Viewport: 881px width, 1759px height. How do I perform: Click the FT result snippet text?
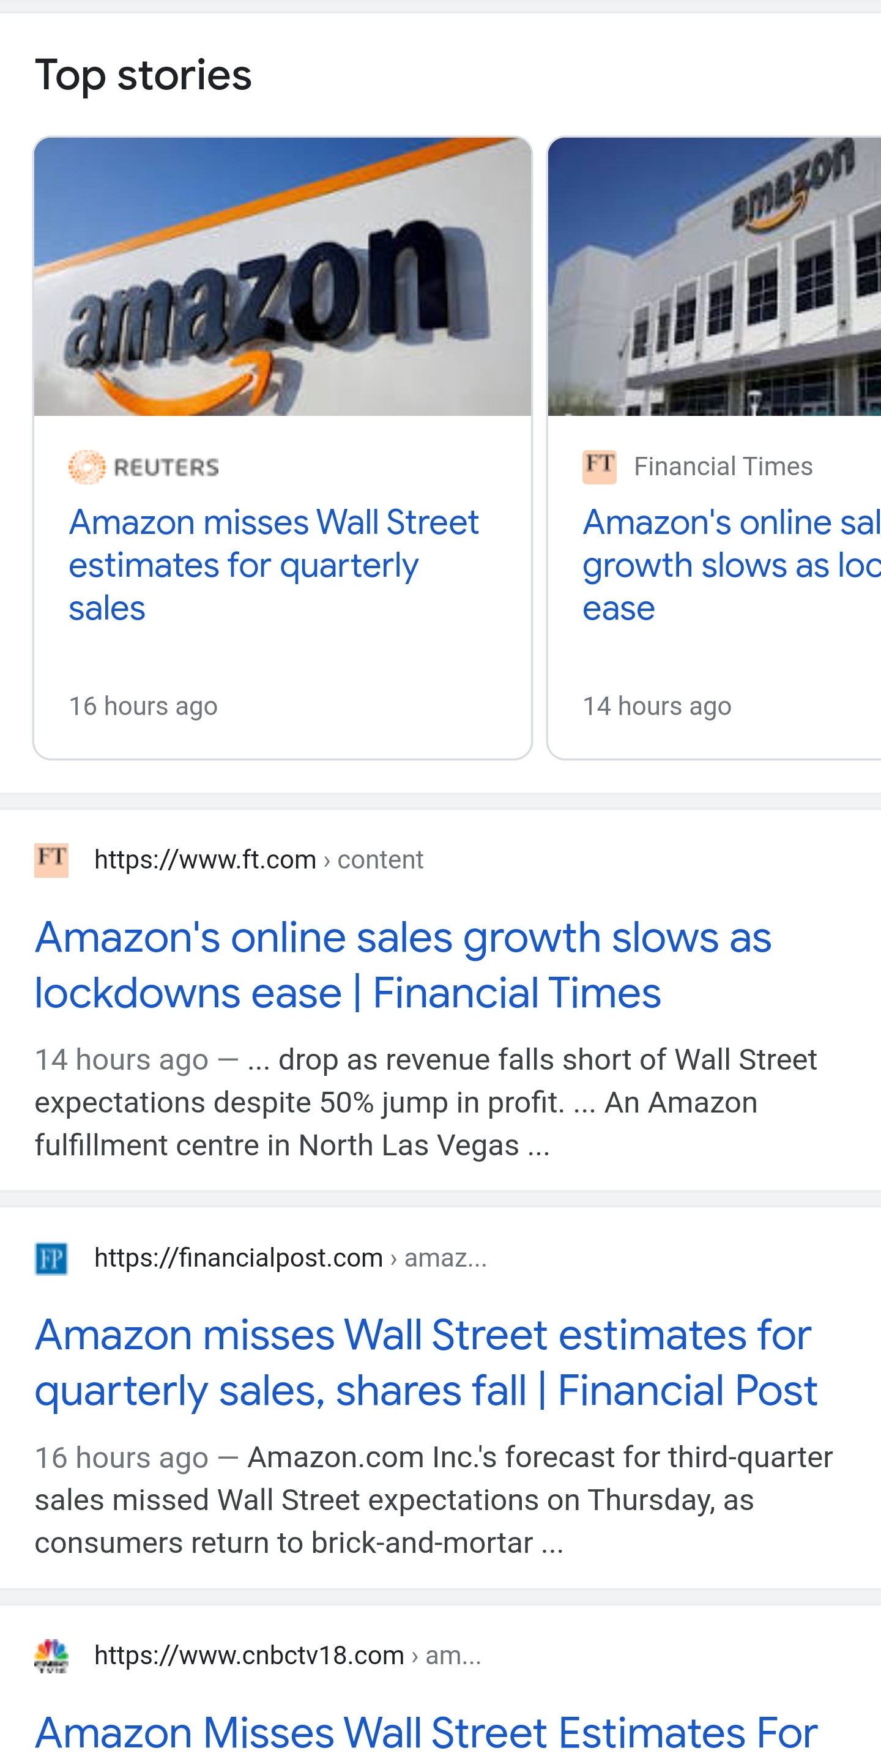[x=425, y=1102]
